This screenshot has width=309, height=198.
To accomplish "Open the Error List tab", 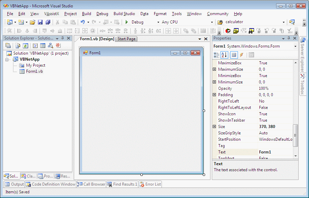I will tap(150, 184).
